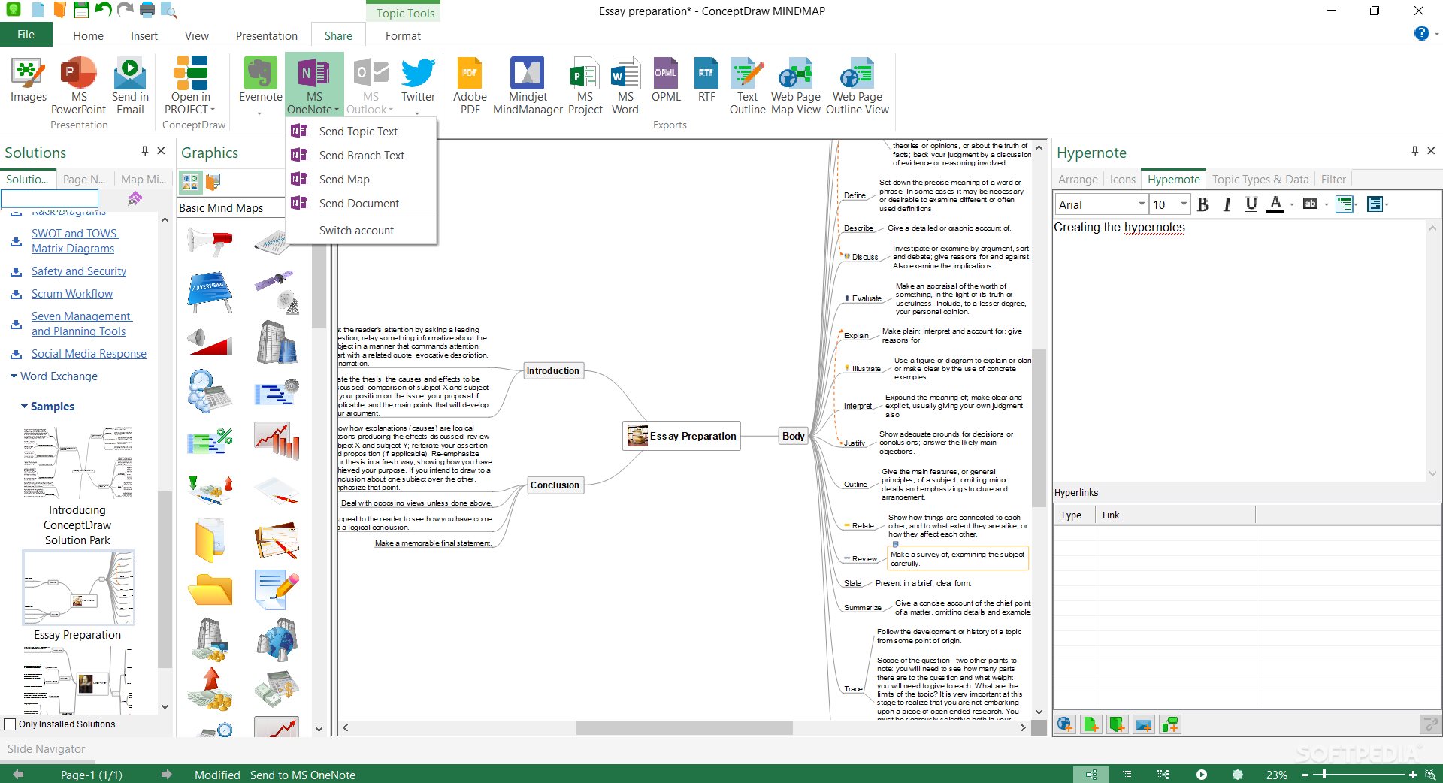The image size is (1443, 783).
Task: Add web hyperlink in Hypernote panel
Action: 1065,724
